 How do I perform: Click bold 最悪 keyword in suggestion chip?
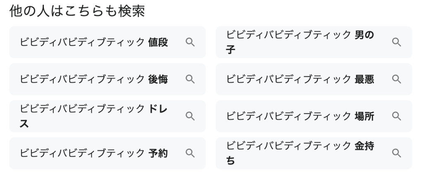[364, 79]
